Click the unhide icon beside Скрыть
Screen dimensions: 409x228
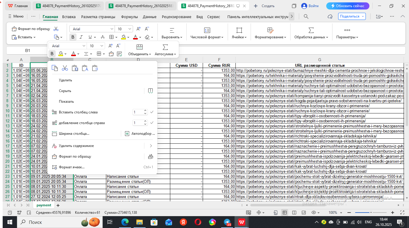(150, 91)
